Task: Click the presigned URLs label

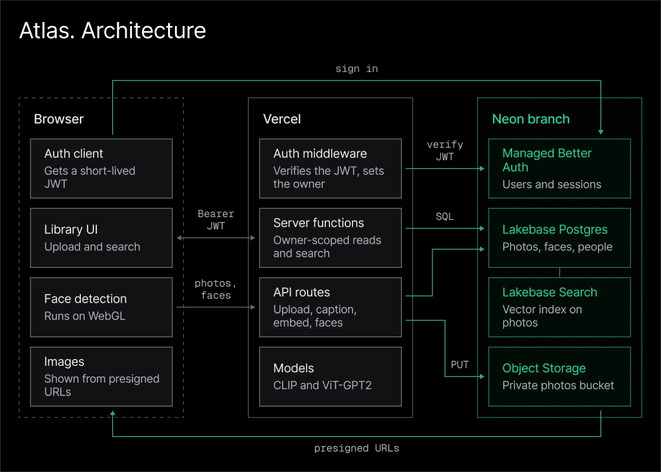Action: pyautogui.click(x=357, y=448)
